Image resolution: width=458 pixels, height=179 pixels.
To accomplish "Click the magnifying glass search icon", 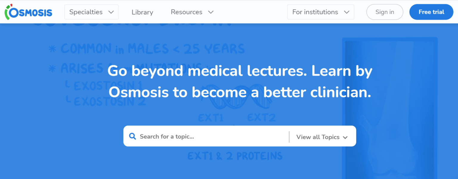I will point(132,136).
